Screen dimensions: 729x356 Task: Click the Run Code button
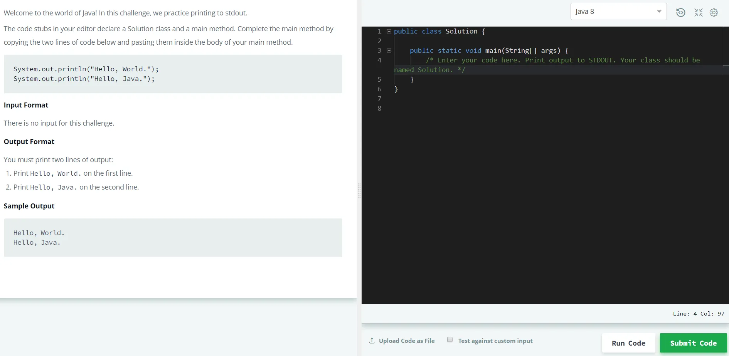click(x=628, y=343)
